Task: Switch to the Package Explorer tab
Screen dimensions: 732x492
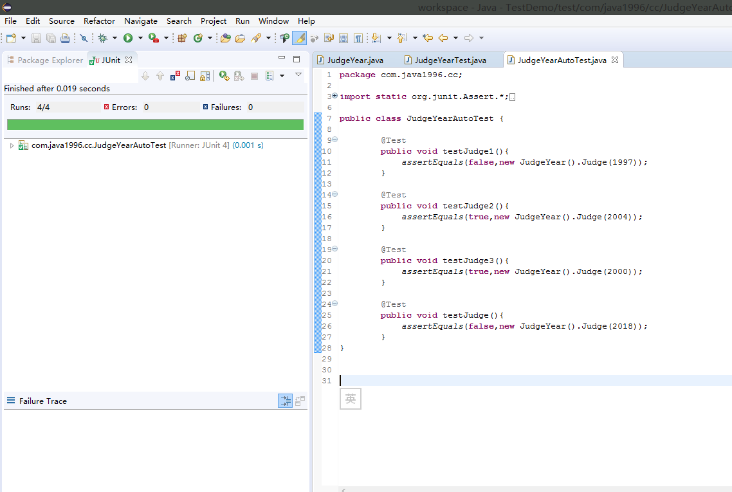Action: [50, 60]
